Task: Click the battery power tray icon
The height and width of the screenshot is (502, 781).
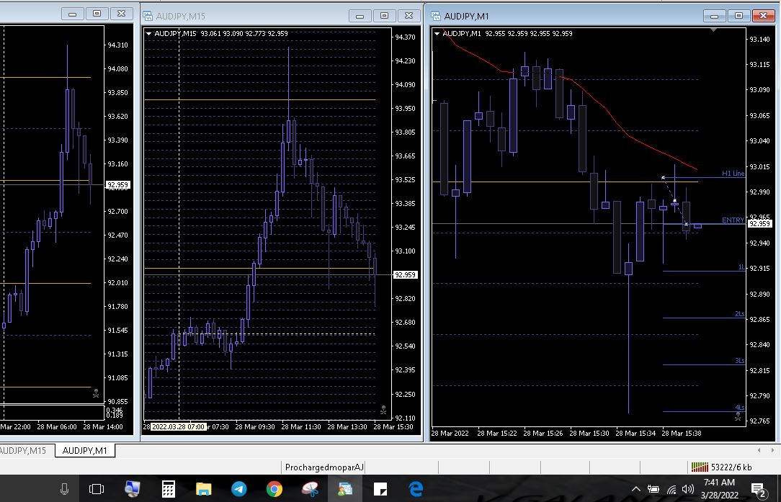Action: 653,489
